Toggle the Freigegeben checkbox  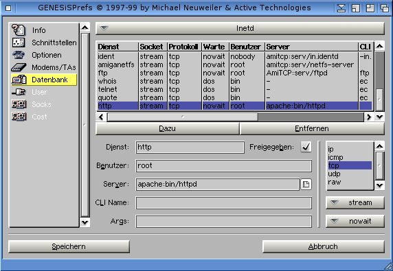tap(306, 147)
